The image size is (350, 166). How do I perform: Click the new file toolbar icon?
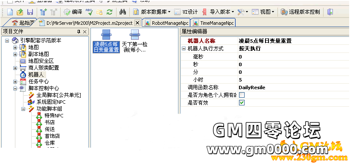10,12
